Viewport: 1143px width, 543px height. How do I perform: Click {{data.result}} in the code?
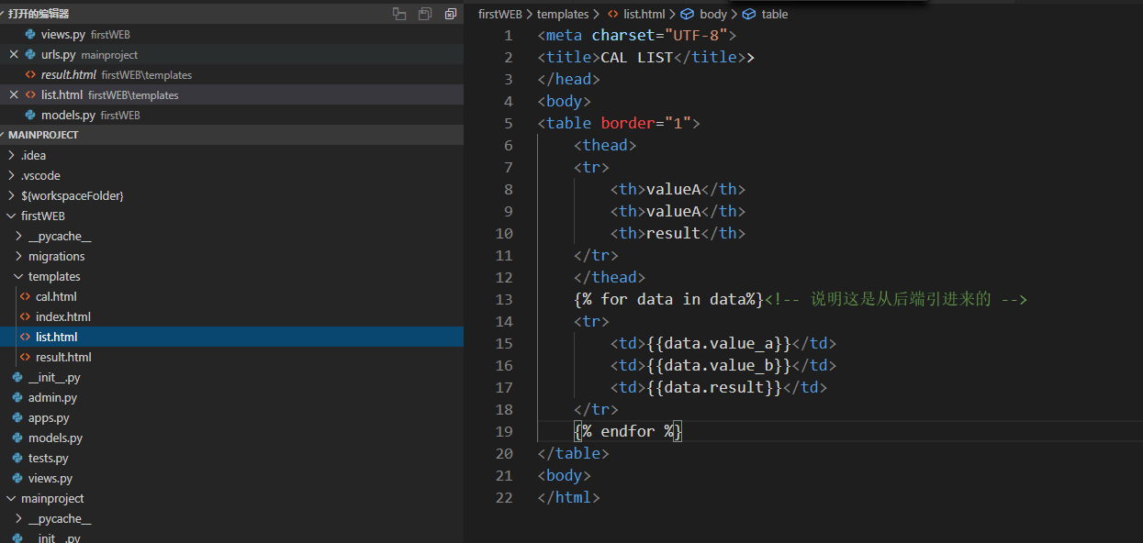coord(713,387)
